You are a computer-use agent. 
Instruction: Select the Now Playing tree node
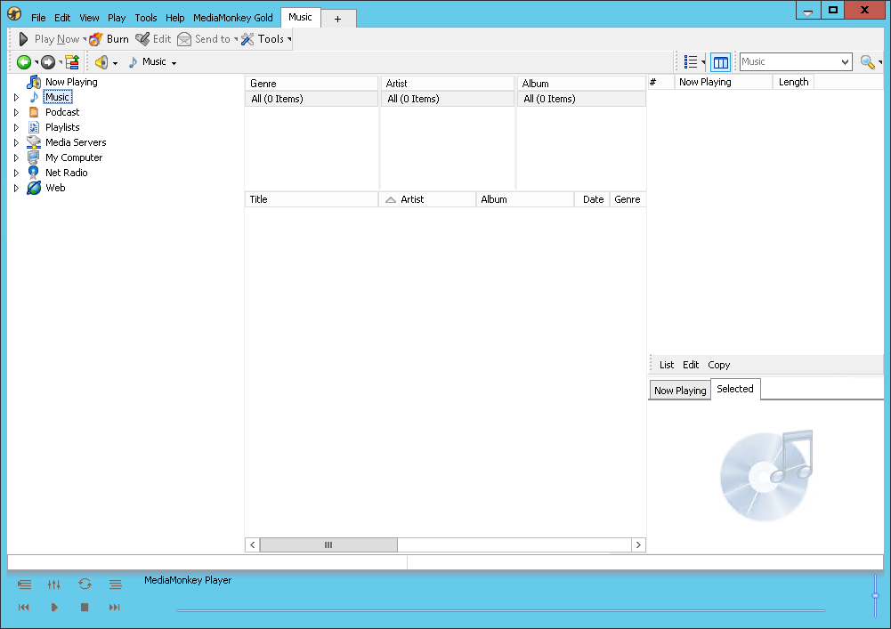[x=71, y=82]
